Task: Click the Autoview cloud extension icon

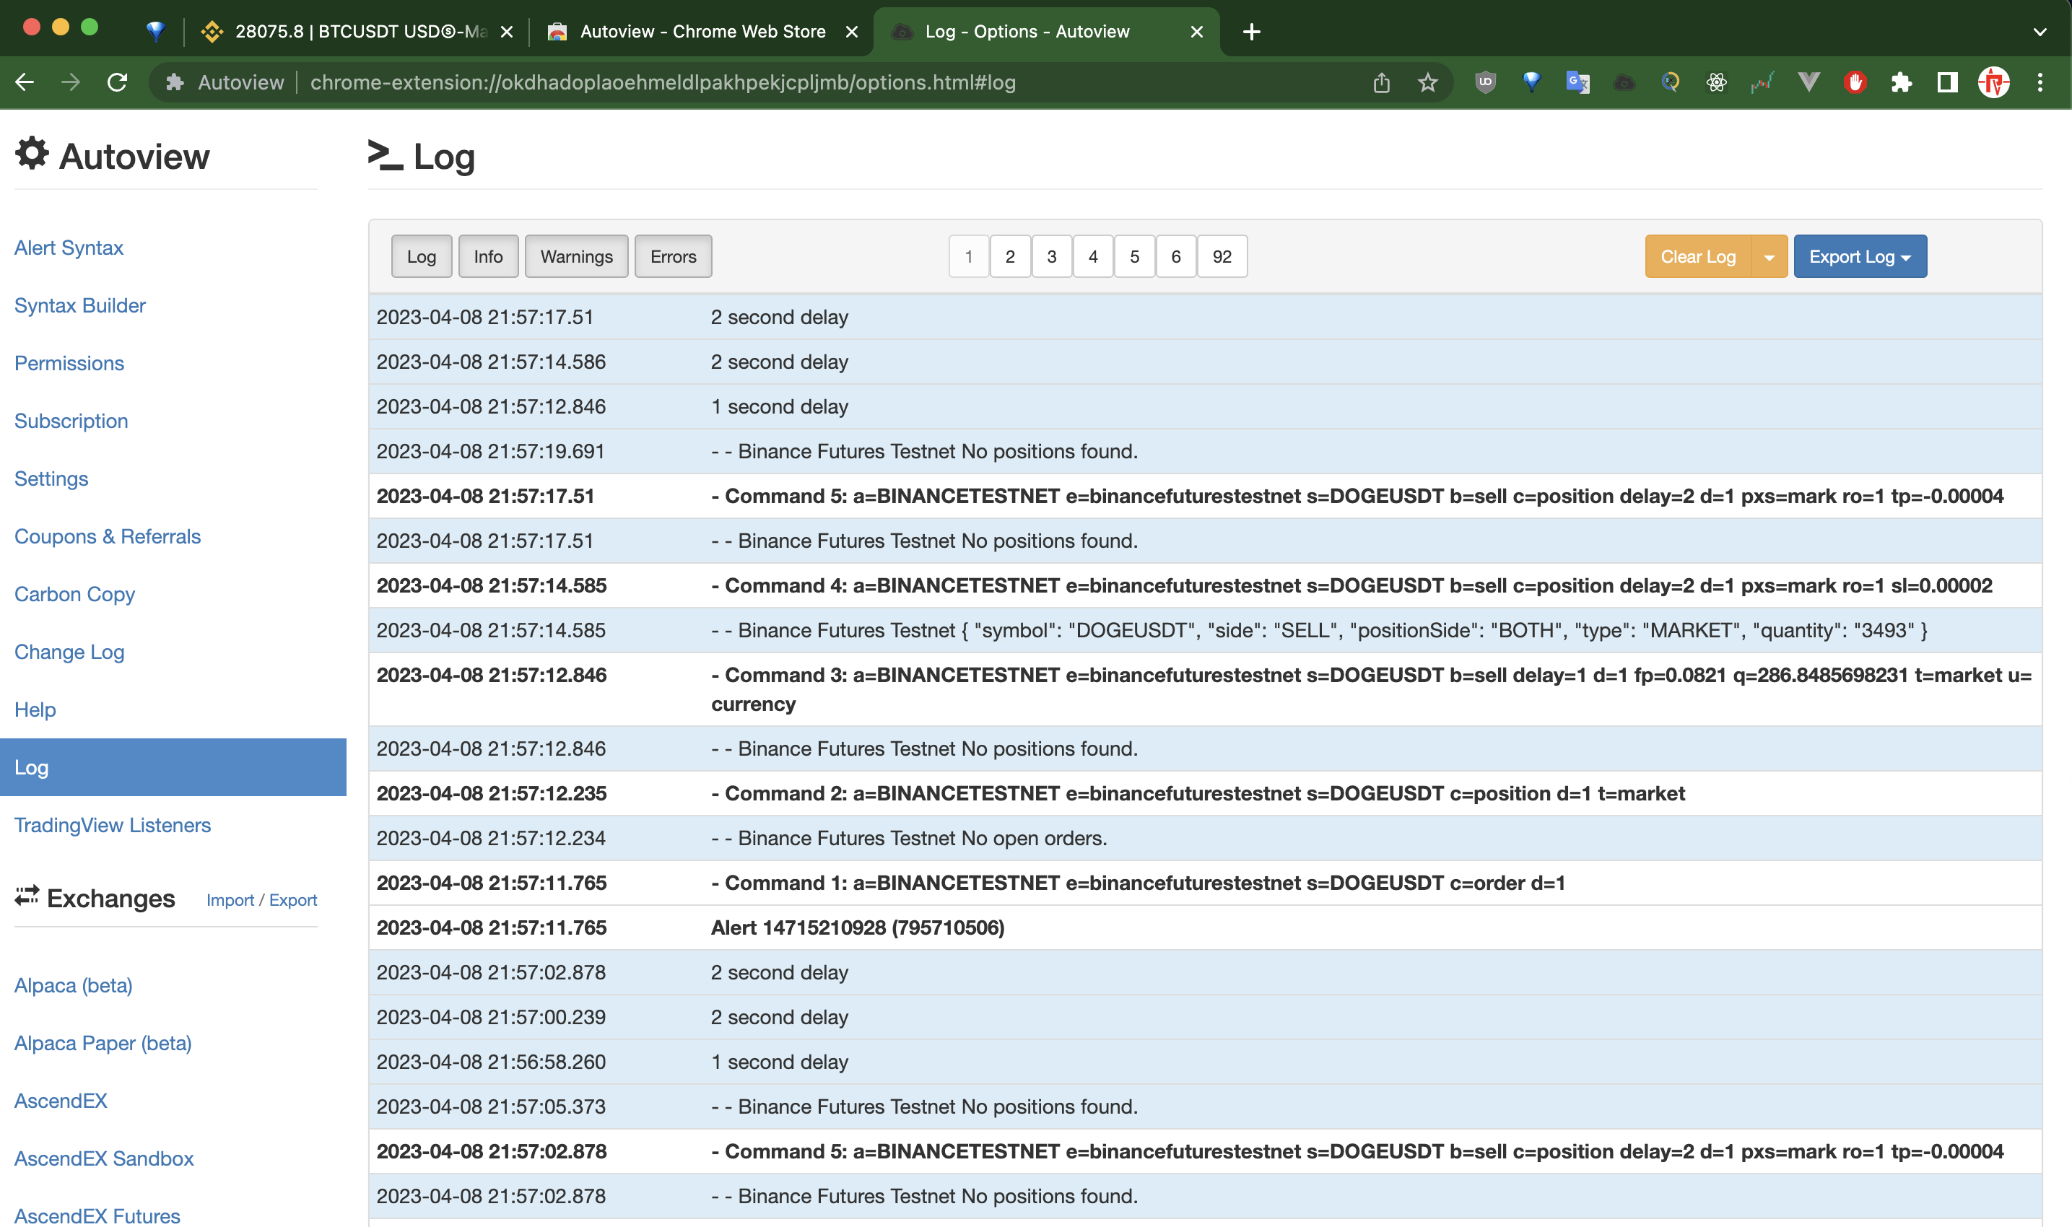Action: 1624,82
